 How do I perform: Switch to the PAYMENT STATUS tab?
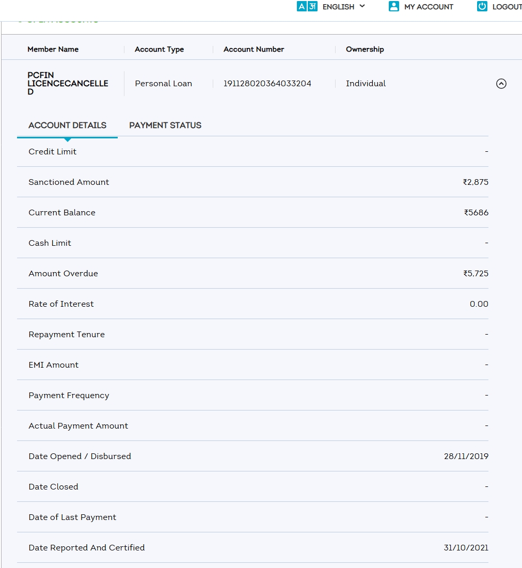(165, 125)
